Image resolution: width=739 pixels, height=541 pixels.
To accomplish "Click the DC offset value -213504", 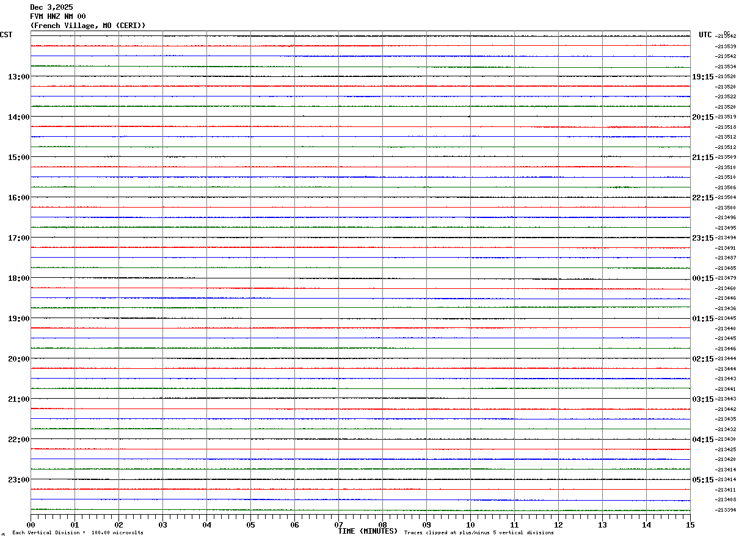I will coord(726,198).
